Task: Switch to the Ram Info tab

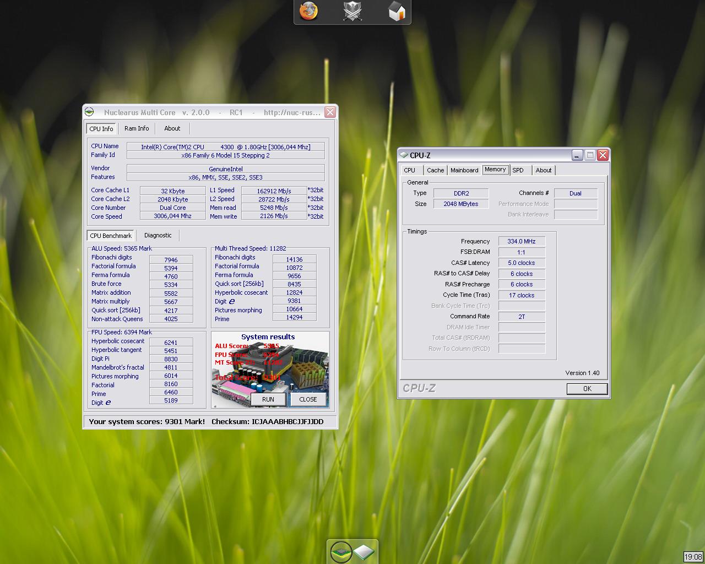Action: pos(137,128)
